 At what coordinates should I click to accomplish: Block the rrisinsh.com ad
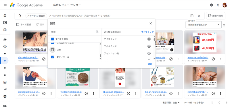click(x=213, y=93)
